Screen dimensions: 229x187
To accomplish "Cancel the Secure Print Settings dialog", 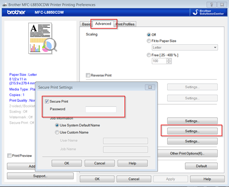I will [100, 163].
